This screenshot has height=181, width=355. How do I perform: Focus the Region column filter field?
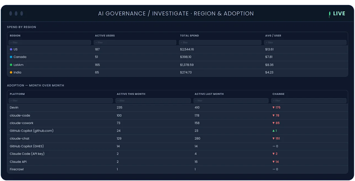(x=50, y=42)
